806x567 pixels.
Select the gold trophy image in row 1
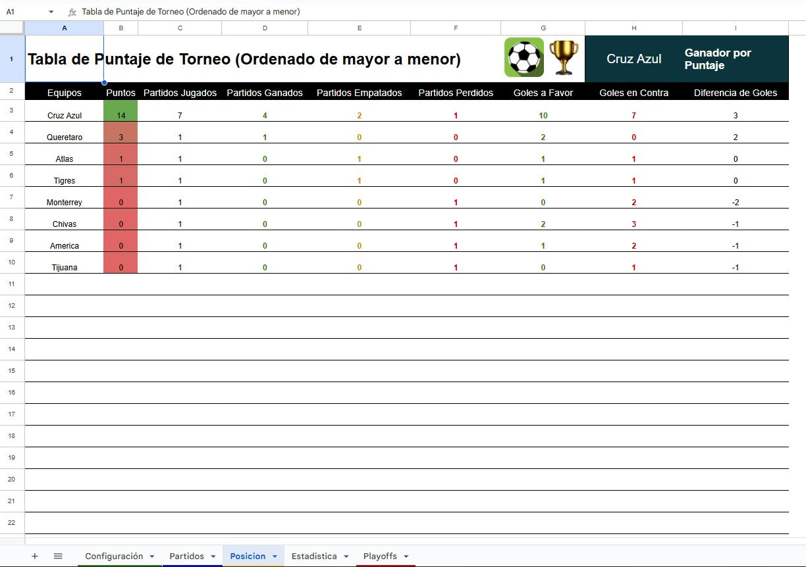[564, 58]
